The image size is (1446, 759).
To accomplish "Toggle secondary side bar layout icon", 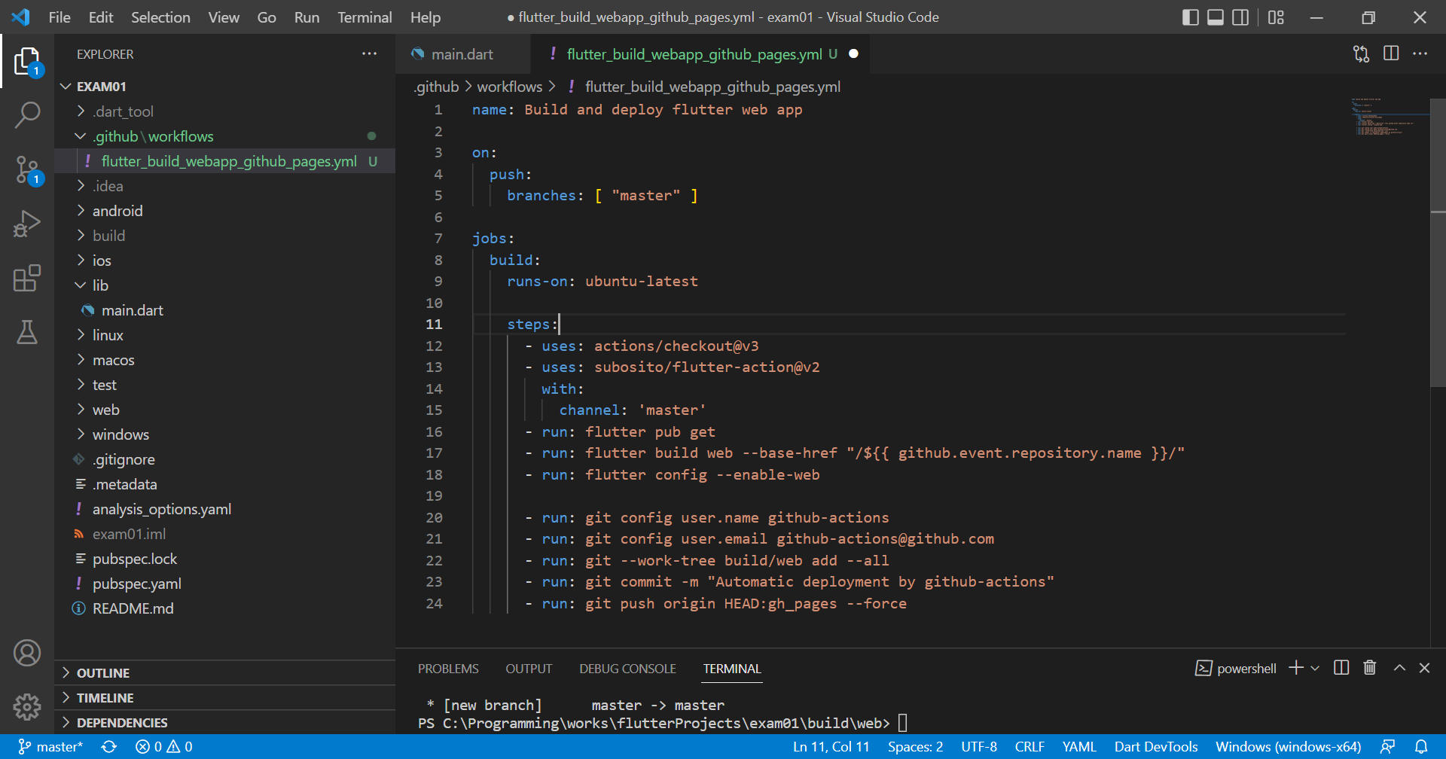I will [1240, 17].
